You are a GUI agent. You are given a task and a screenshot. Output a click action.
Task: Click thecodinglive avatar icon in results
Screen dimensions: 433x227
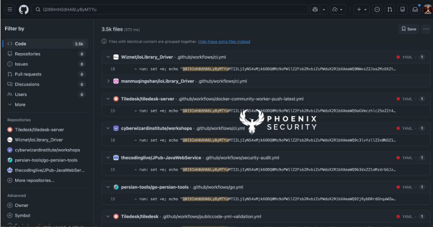tap(116, 158)
